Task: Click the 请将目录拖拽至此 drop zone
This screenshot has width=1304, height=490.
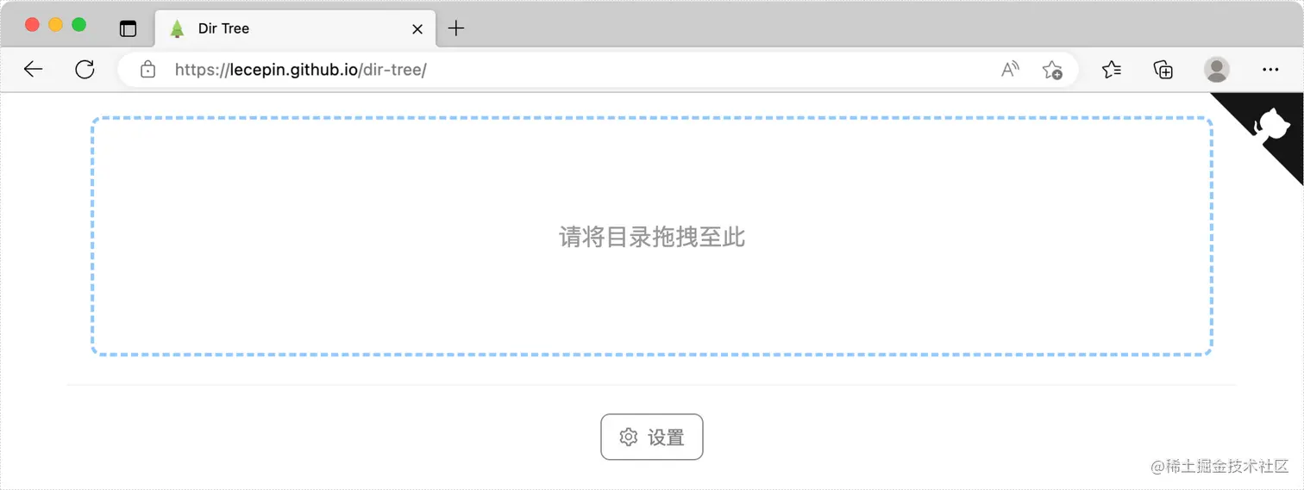Action: (x=652, y=236)
